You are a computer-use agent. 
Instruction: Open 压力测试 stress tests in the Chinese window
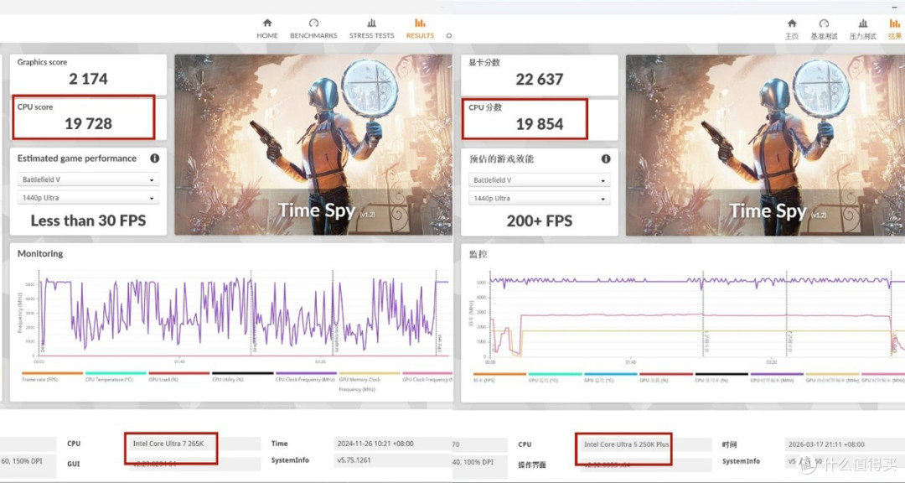click(x=862, y=29)
